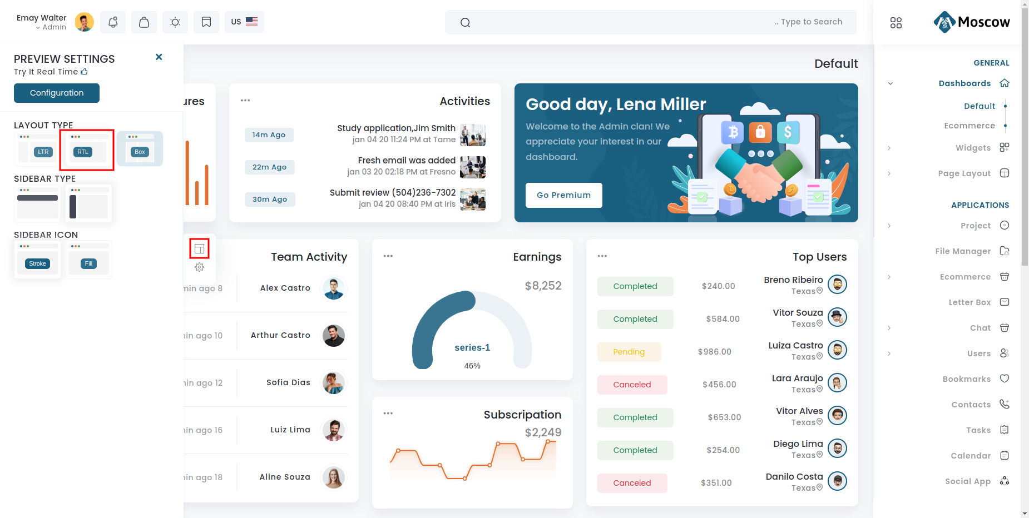Click the notification bell icon
Viewport: 1029px width, 518px height.
pyautogui.click(x=113, y=22)
